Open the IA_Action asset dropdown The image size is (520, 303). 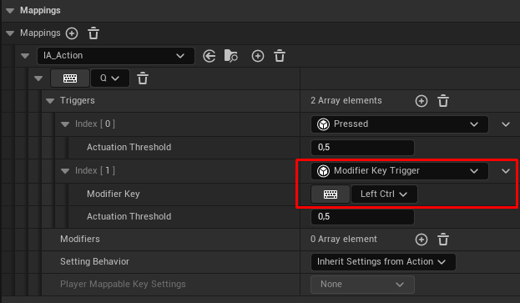[116, 56]
